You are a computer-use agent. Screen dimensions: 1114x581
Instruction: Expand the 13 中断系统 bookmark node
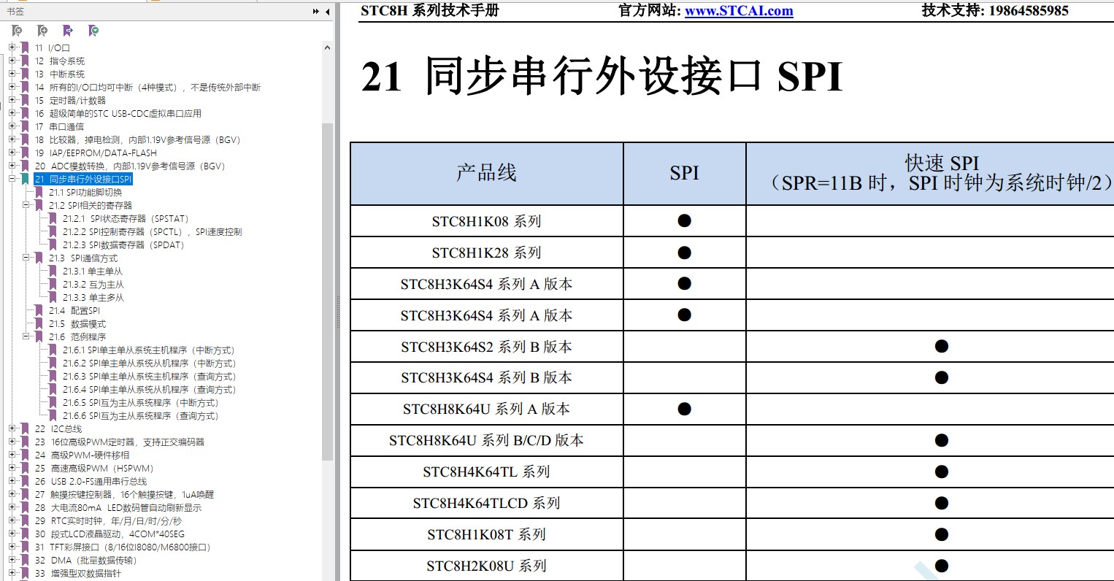coord(12,74)
